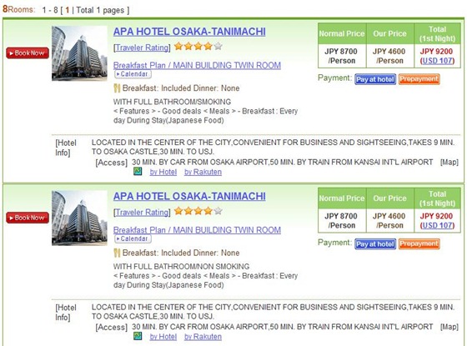Select Prepayment in the non smoking listing
The width and height of the screenshot is (467, 346).
(419, 243)
